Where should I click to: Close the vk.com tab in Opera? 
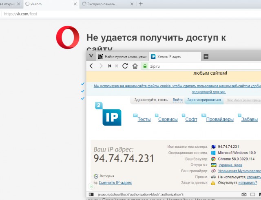click(75, 4)
